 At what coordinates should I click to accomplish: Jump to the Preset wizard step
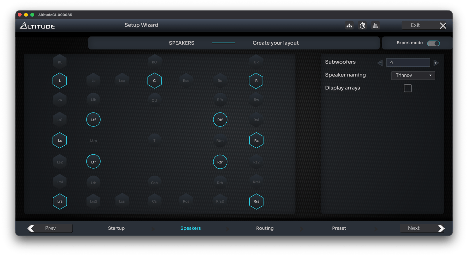pyautogui.click(x=339, y=228)
